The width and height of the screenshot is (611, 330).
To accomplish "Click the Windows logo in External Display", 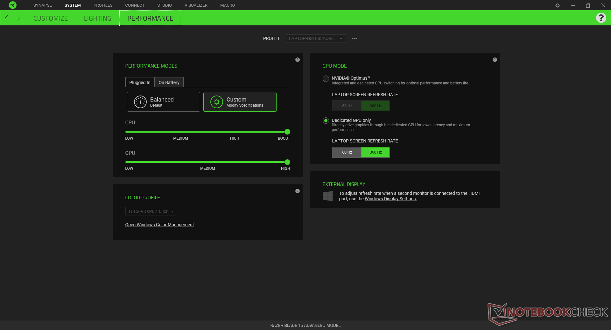I will (328, 196).
